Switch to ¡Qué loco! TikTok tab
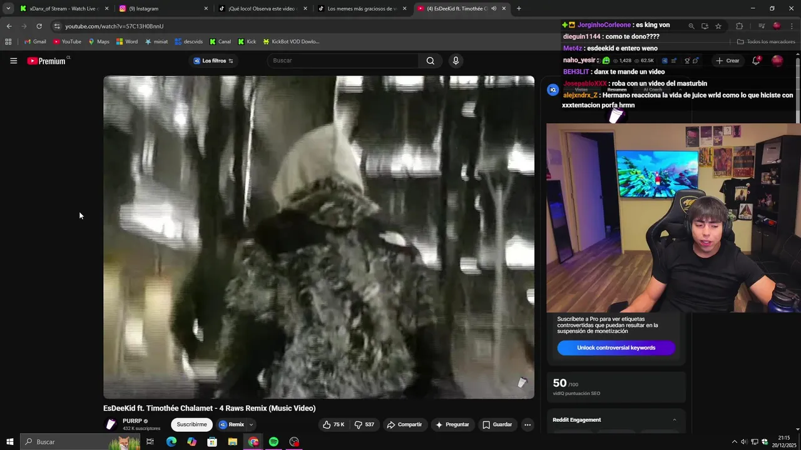Screen dimensions: 801x450 (263, 9)
